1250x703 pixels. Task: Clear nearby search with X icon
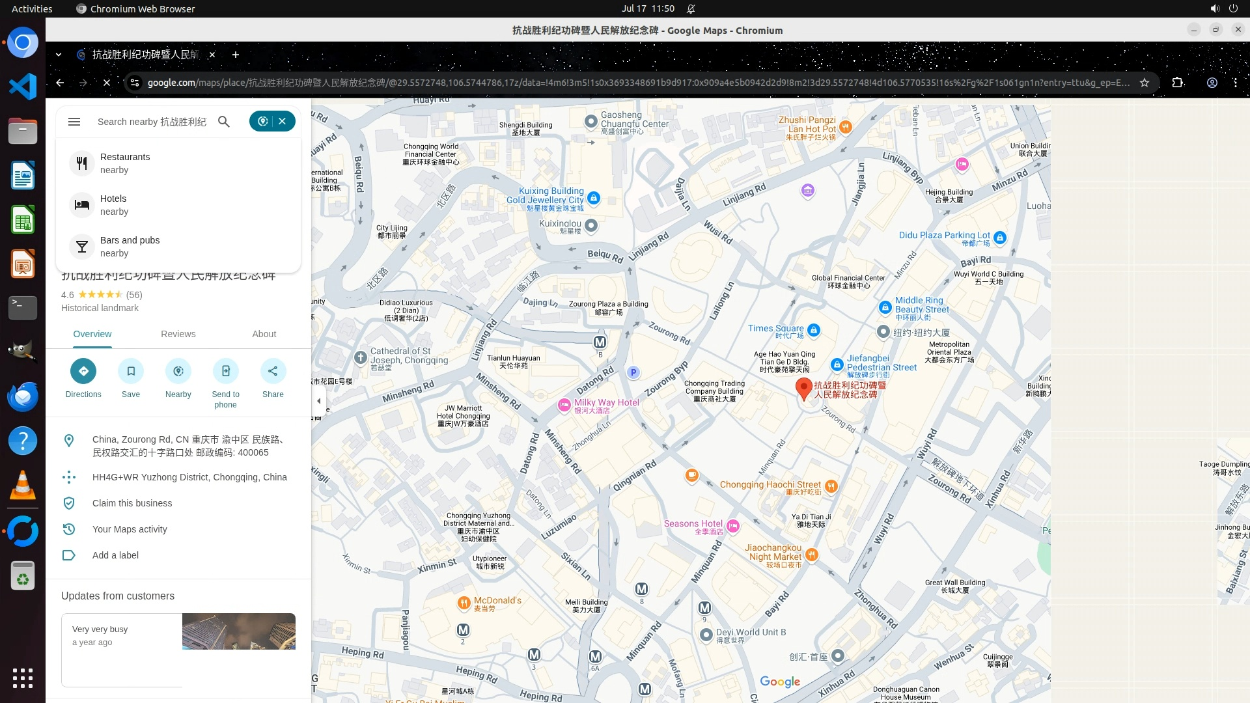[x=283, y=121]
